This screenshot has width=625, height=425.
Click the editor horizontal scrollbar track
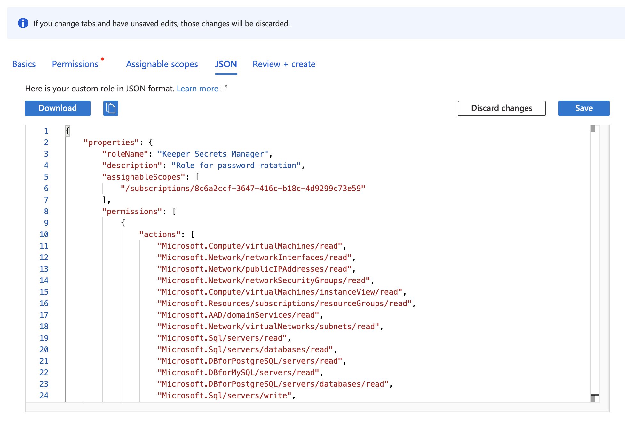pos(307,407)
